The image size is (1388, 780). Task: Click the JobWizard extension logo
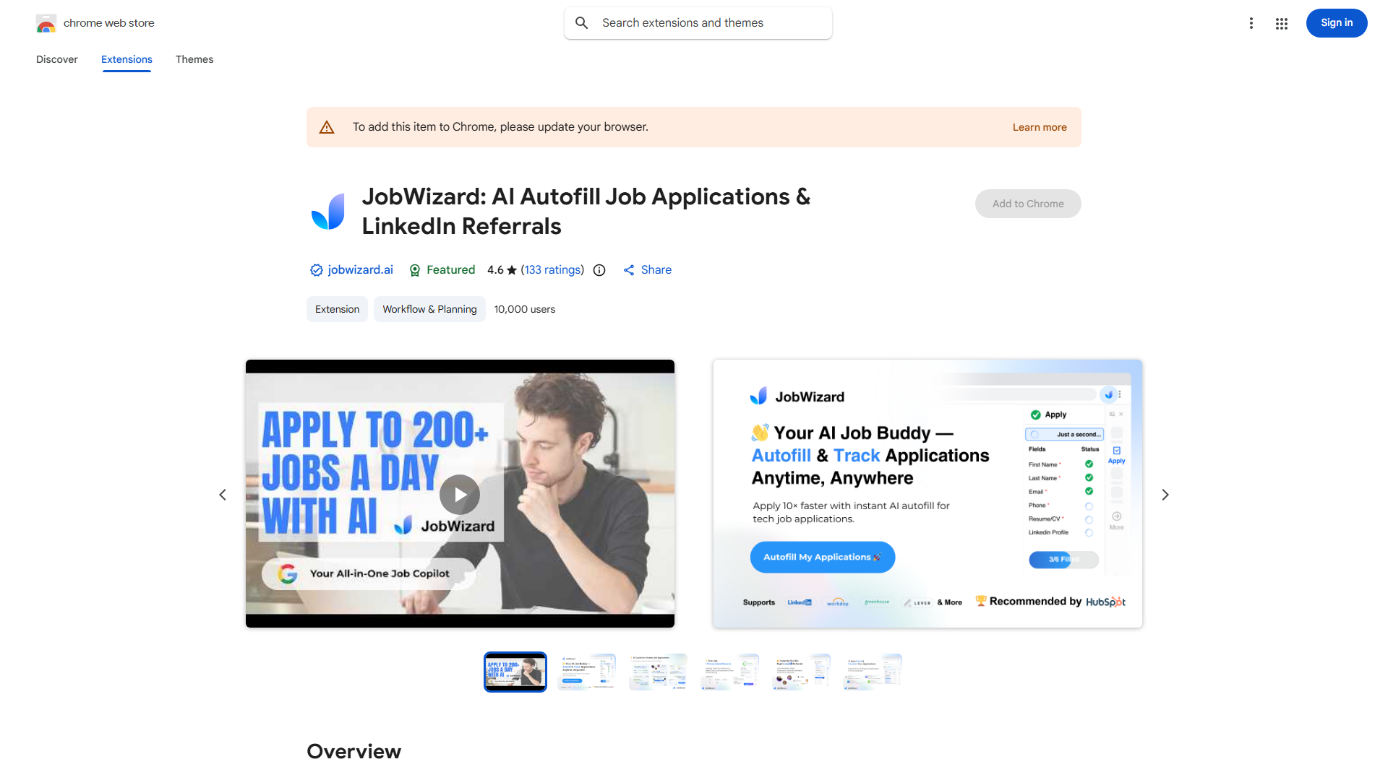point(328,212)
